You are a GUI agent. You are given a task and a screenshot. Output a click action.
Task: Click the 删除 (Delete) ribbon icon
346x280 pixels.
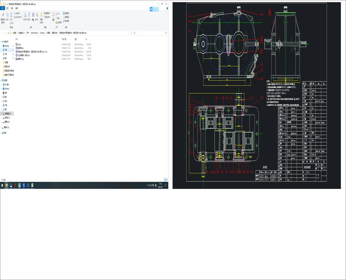tap(33, 15)
